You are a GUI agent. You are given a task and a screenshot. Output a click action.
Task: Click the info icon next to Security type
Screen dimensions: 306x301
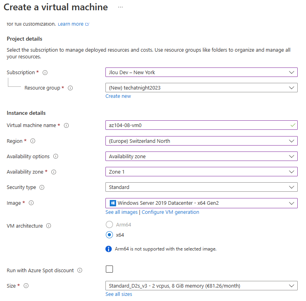point(42,187)
